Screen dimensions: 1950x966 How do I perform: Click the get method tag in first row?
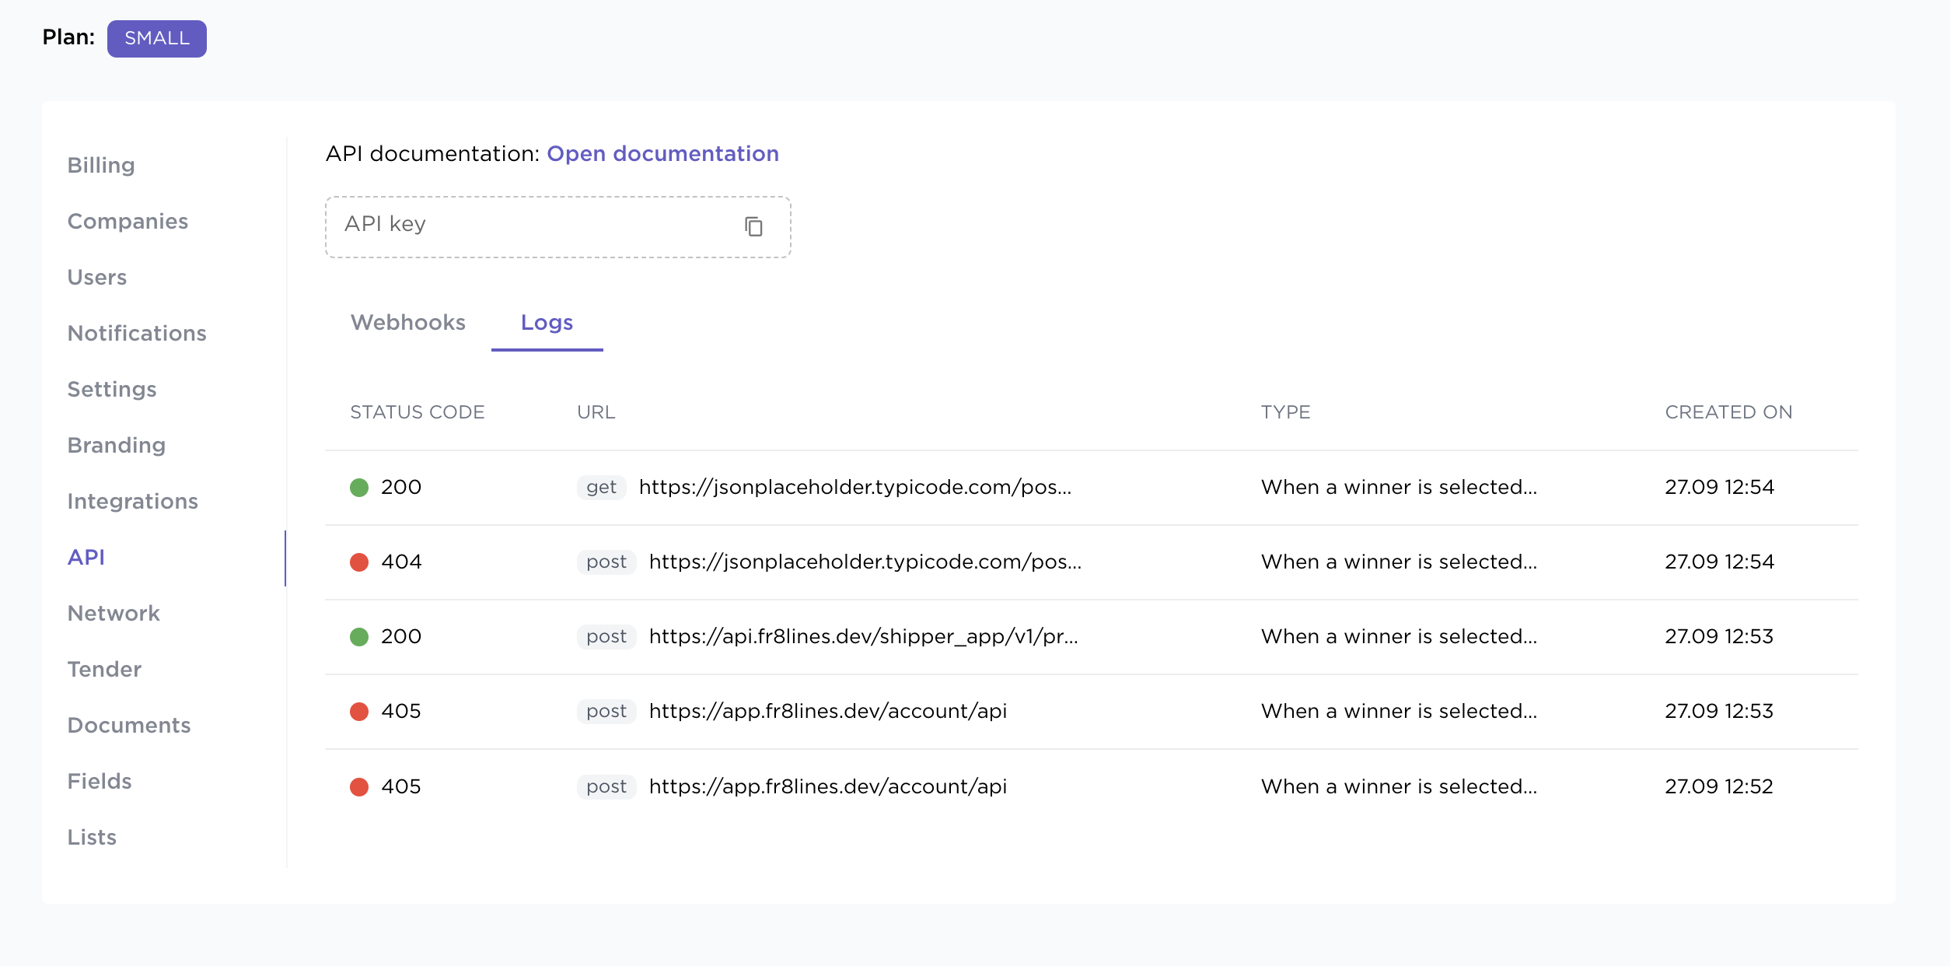(x=601, y=487)
